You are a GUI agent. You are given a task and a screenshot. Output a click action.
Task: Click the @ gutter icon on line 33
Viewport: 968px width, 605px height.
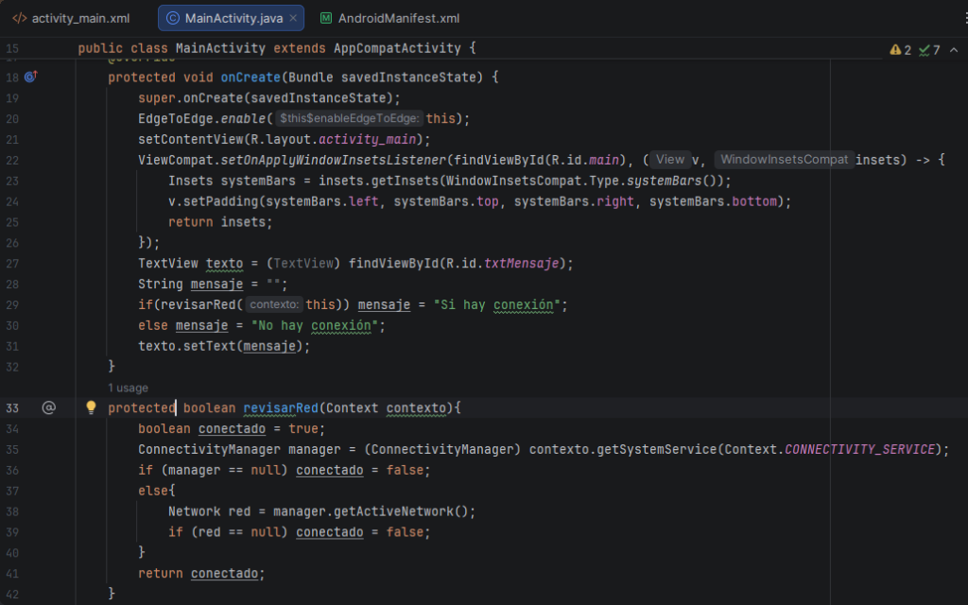point(49,407)
